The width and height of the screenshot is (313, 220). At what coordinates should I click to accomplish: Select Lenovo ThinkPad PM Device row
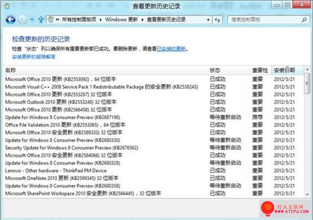154,170
